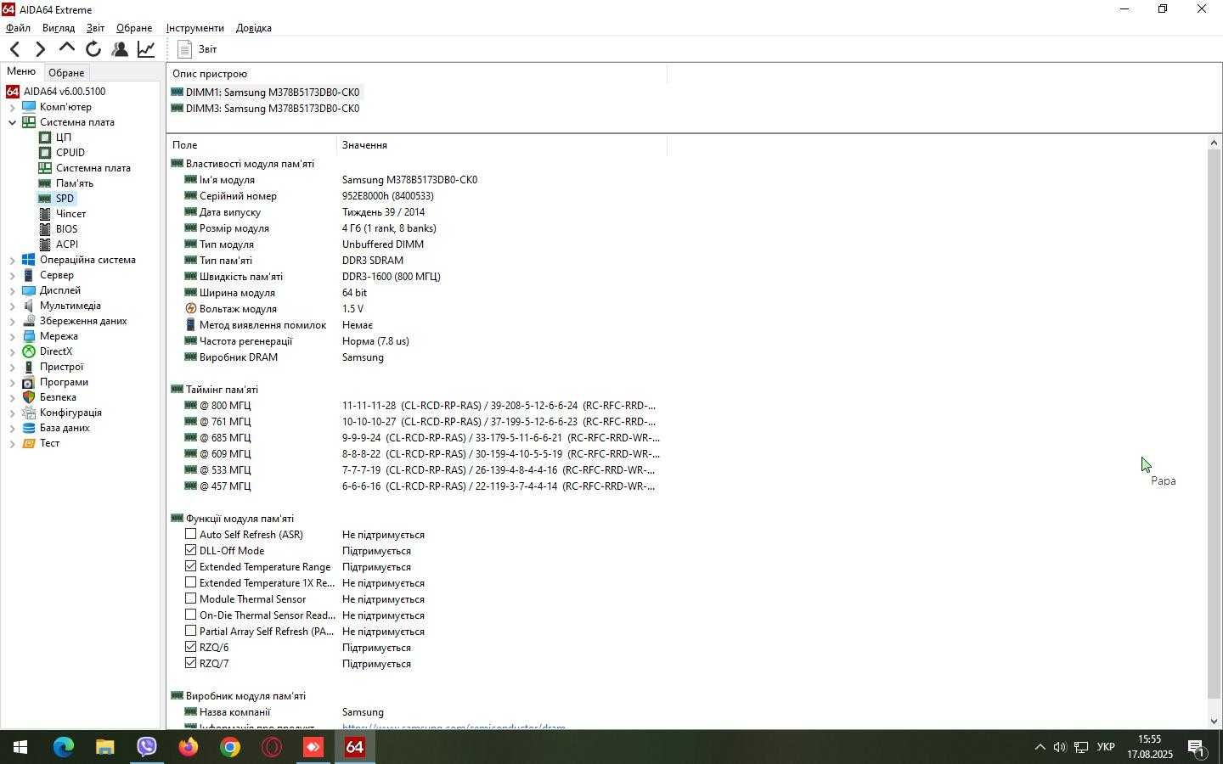This screenshot has height=764, width=1223.
Task: Select the AIDA64 v6.00.5100 root node
Action: point(65,92)
